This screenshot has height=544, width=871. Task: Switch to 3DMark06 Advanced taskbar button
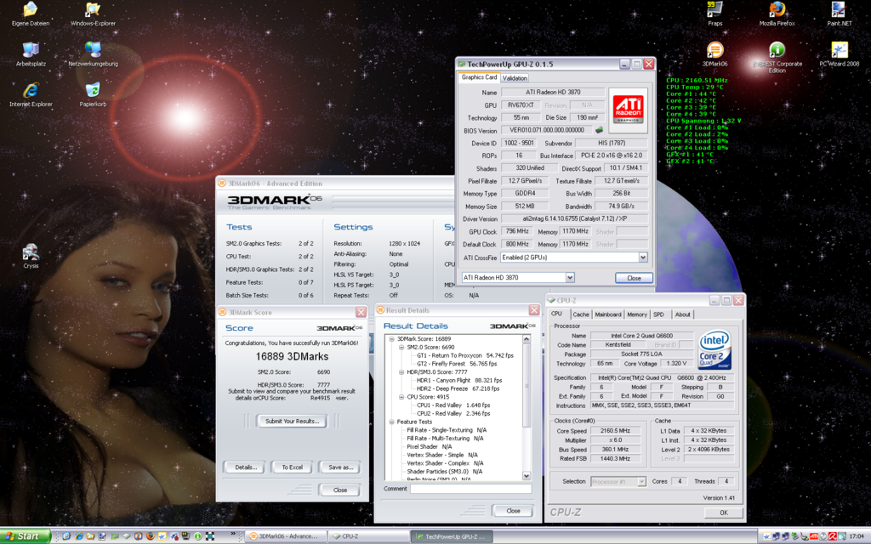pos(284,537)
